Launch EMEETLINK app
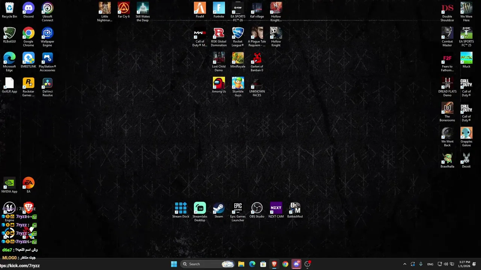481x270 pixels. tap(29, 60)
